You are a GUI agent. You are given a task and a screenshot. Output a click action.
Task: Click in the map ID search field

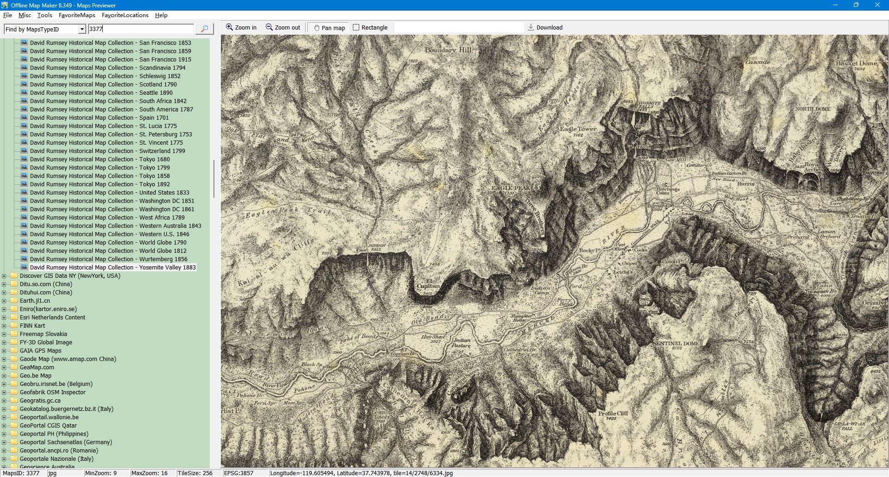[141, 29]
